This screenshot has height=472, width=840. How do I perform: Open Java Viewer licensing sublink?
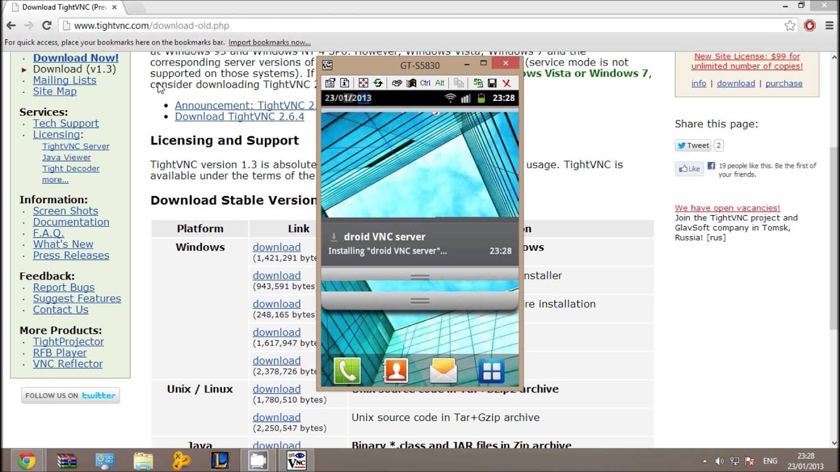pyautogui.click(x=67, y=157)
